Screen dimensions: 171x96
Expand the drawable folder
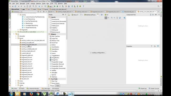click(16, 36)
